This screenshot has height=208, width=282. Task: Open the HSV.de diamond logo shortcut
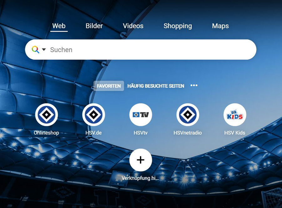click(x=94, y=115)
